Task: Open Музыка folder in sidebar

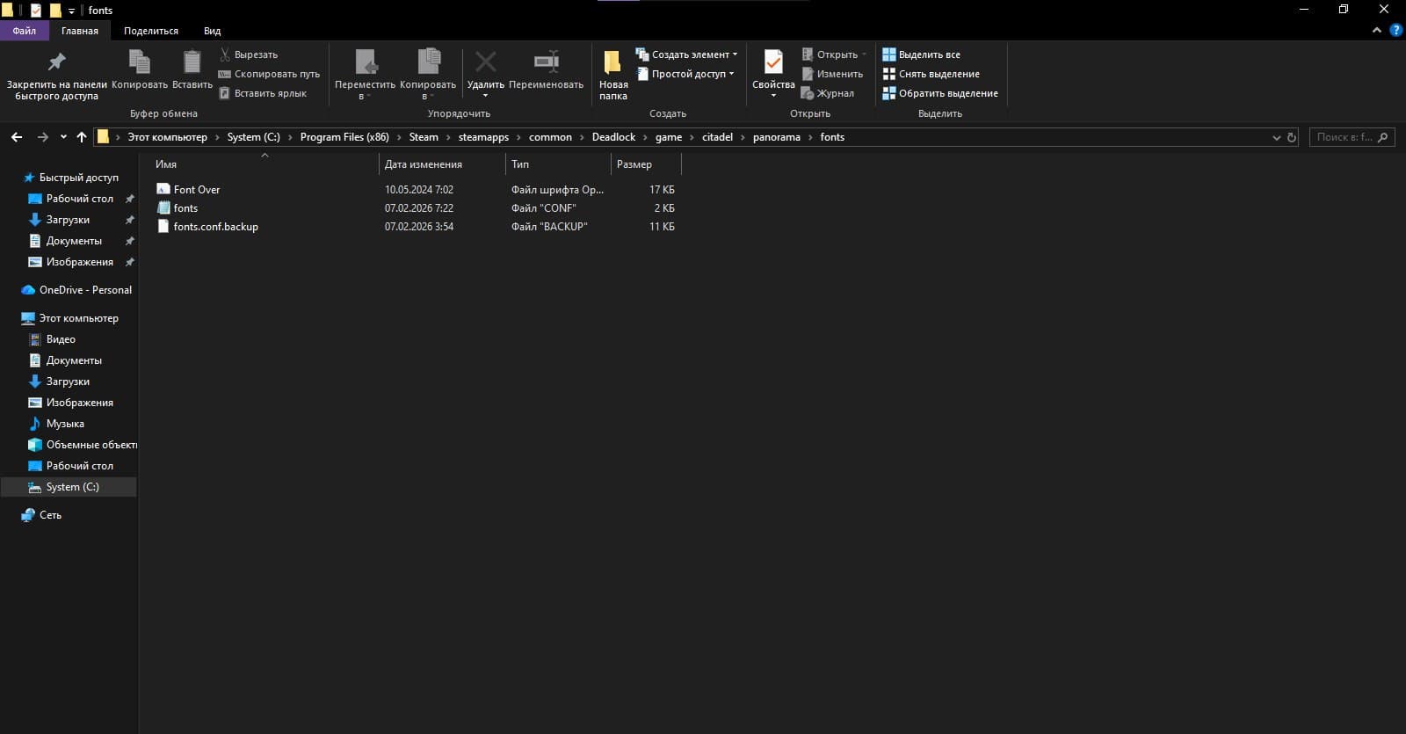Action: tap(65, 424)
